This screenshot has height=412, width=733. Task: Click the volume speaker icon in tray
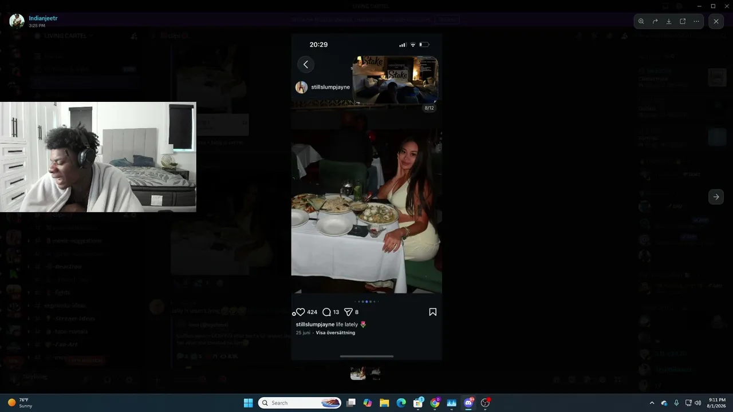coord(697,403)
